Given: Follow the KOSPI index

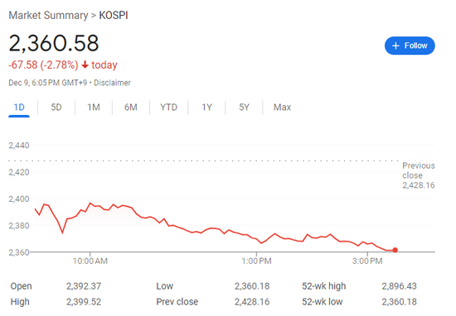Looking at the screenshot, I should point(410,45).
